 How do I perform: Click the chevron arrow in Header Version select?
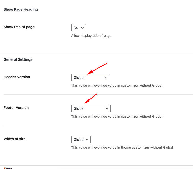coord(106,78)
